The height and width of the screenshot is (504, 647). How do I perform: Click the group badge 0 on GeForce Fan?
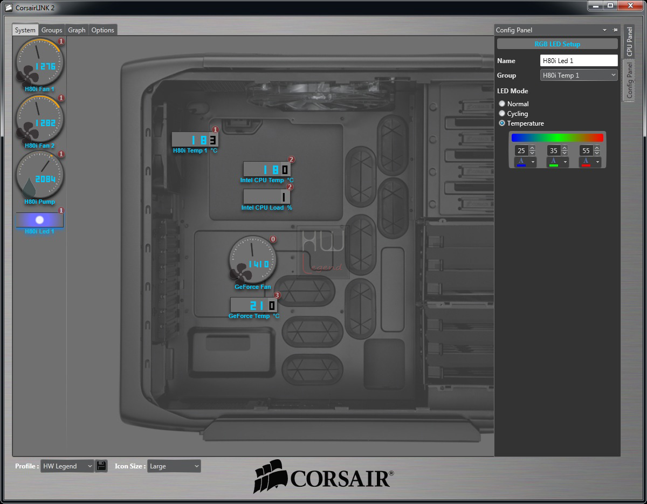[273, 239]
